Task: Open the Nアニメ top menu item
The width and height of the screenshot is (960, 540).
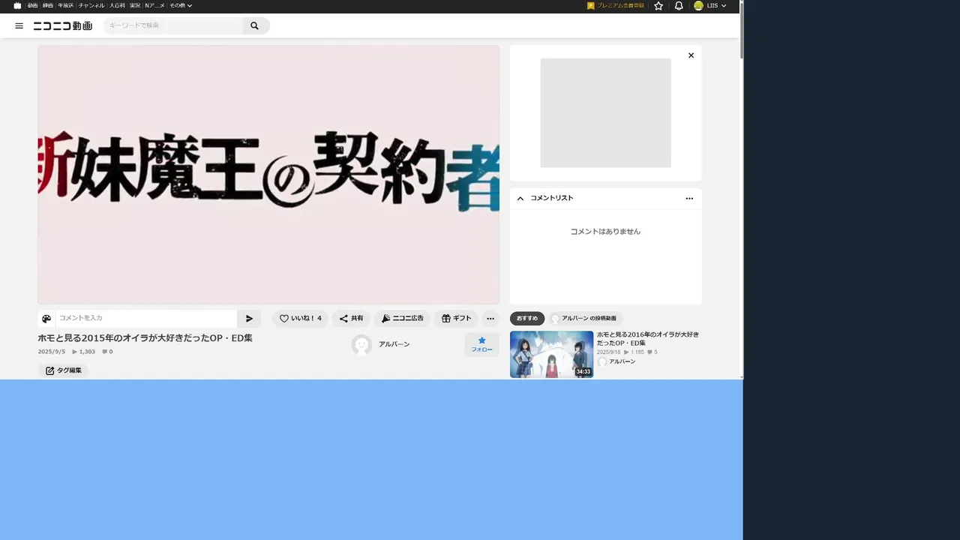Action: 154,5
